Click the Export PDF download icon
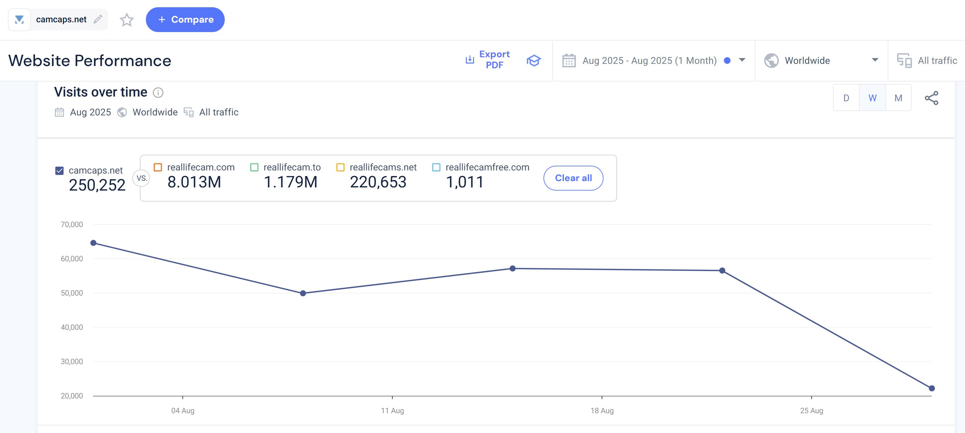The height and width of the screenshot is (433, 965). pos(469,60)
